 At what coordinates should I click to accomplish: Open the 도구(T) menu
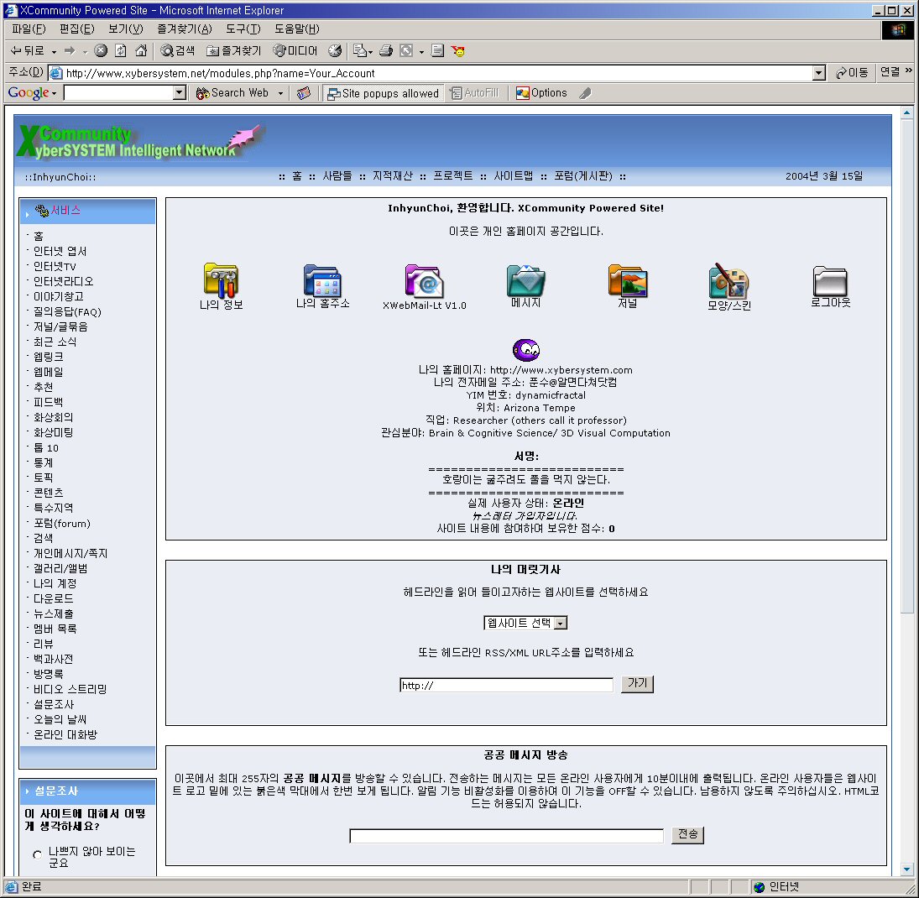243,29
